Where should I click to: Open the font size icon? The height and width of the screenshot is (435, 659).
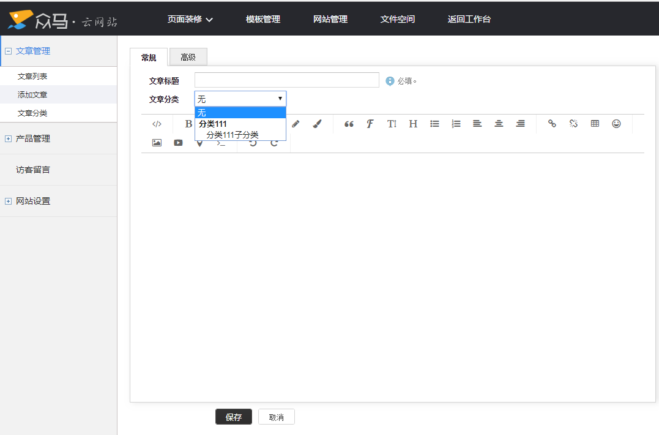392,124
